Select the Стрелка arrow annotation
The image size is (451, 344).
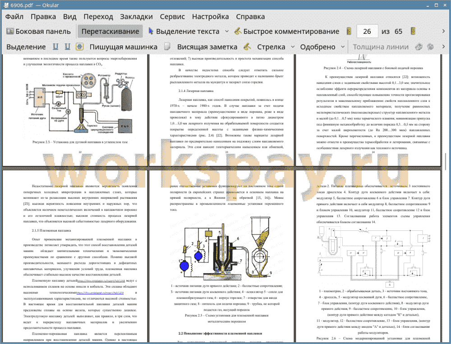(271, 47)
